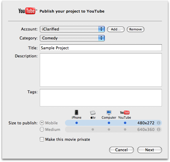Click the iPhone dot in Mobile row
Image resolution: width=170 pixels, height=162 pixels.
[x=77, y=123]
